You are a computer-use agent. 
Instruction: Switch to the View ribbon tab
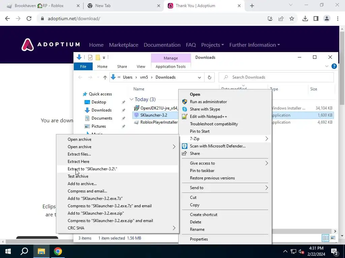(141, 67)
